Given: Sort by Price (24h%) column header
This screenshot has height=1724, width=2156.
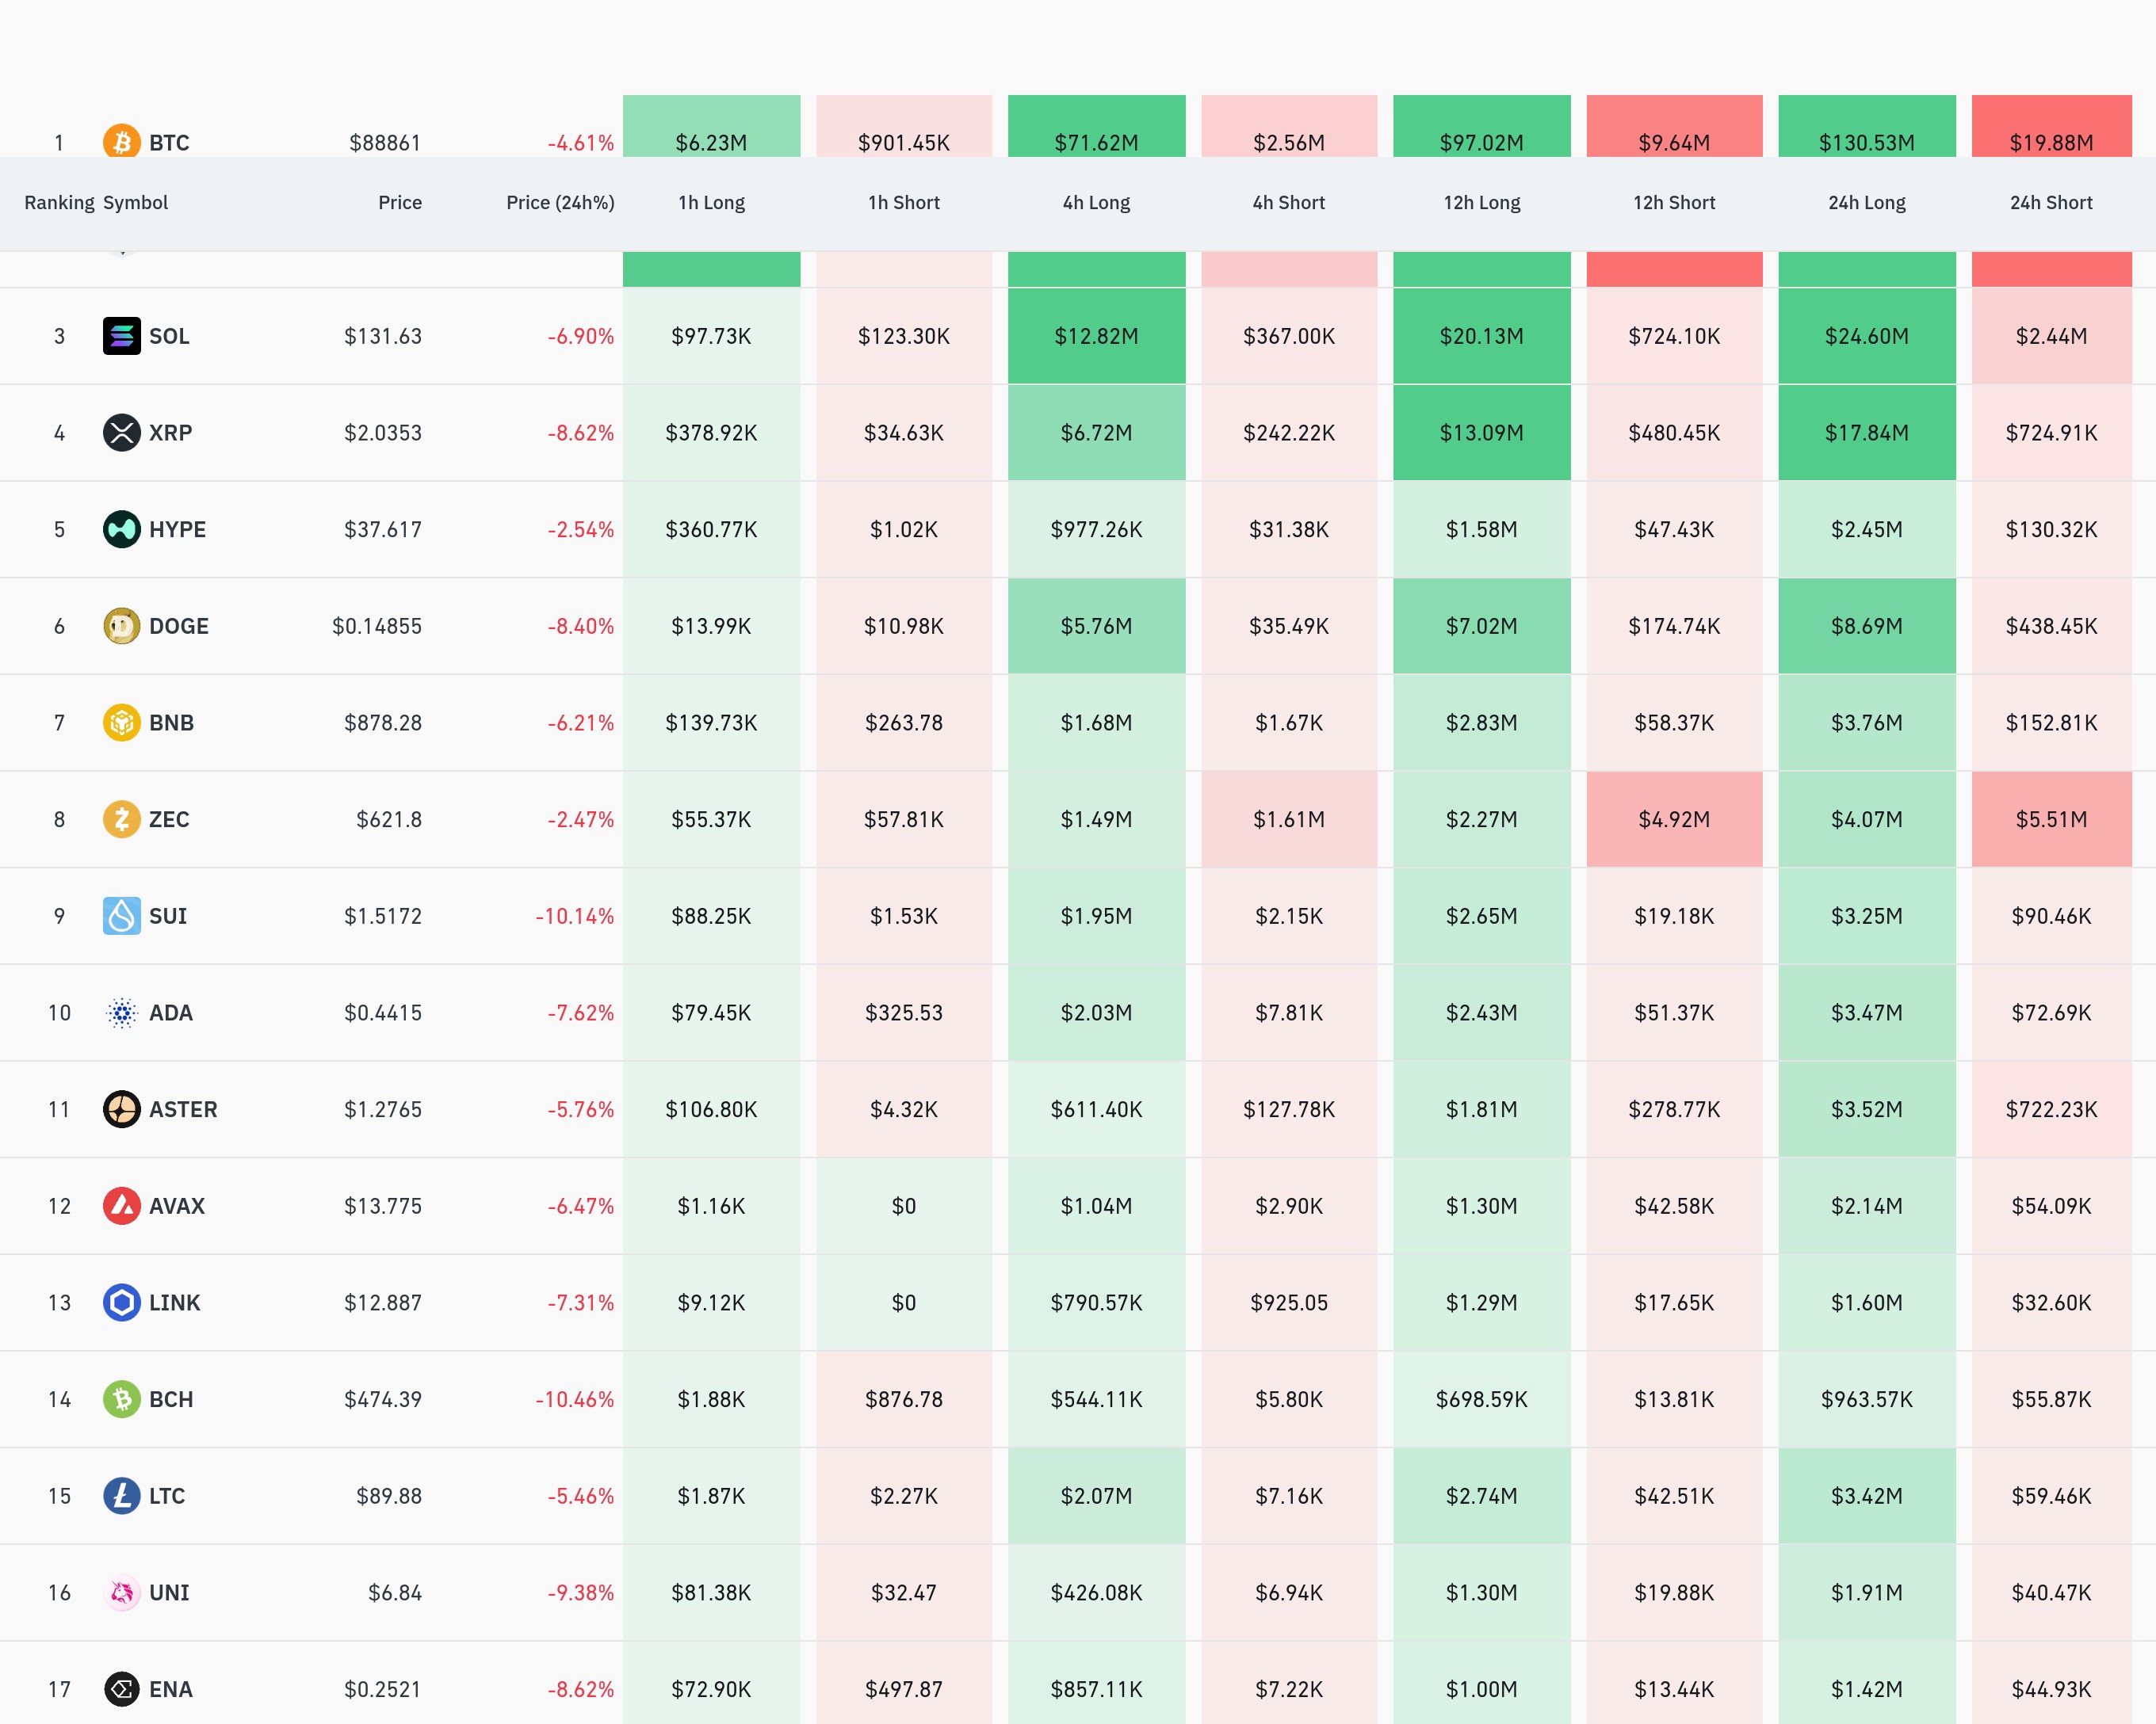Looking at the screenshot, I should (560, 203).
